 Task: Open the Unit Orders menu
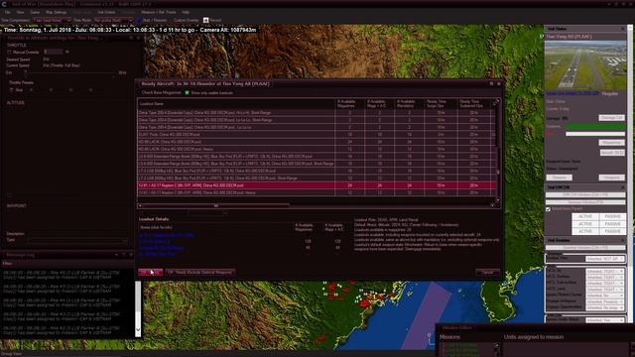106,13
